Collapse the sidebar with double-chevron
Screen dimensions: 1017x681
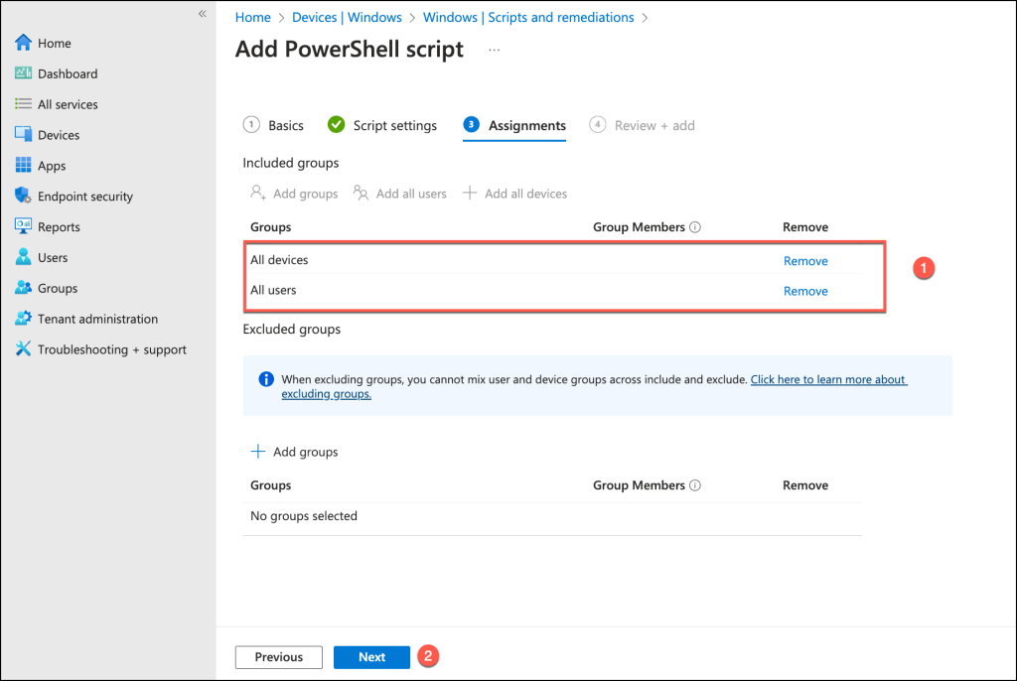pyautogui.click(x=202, y=14)
